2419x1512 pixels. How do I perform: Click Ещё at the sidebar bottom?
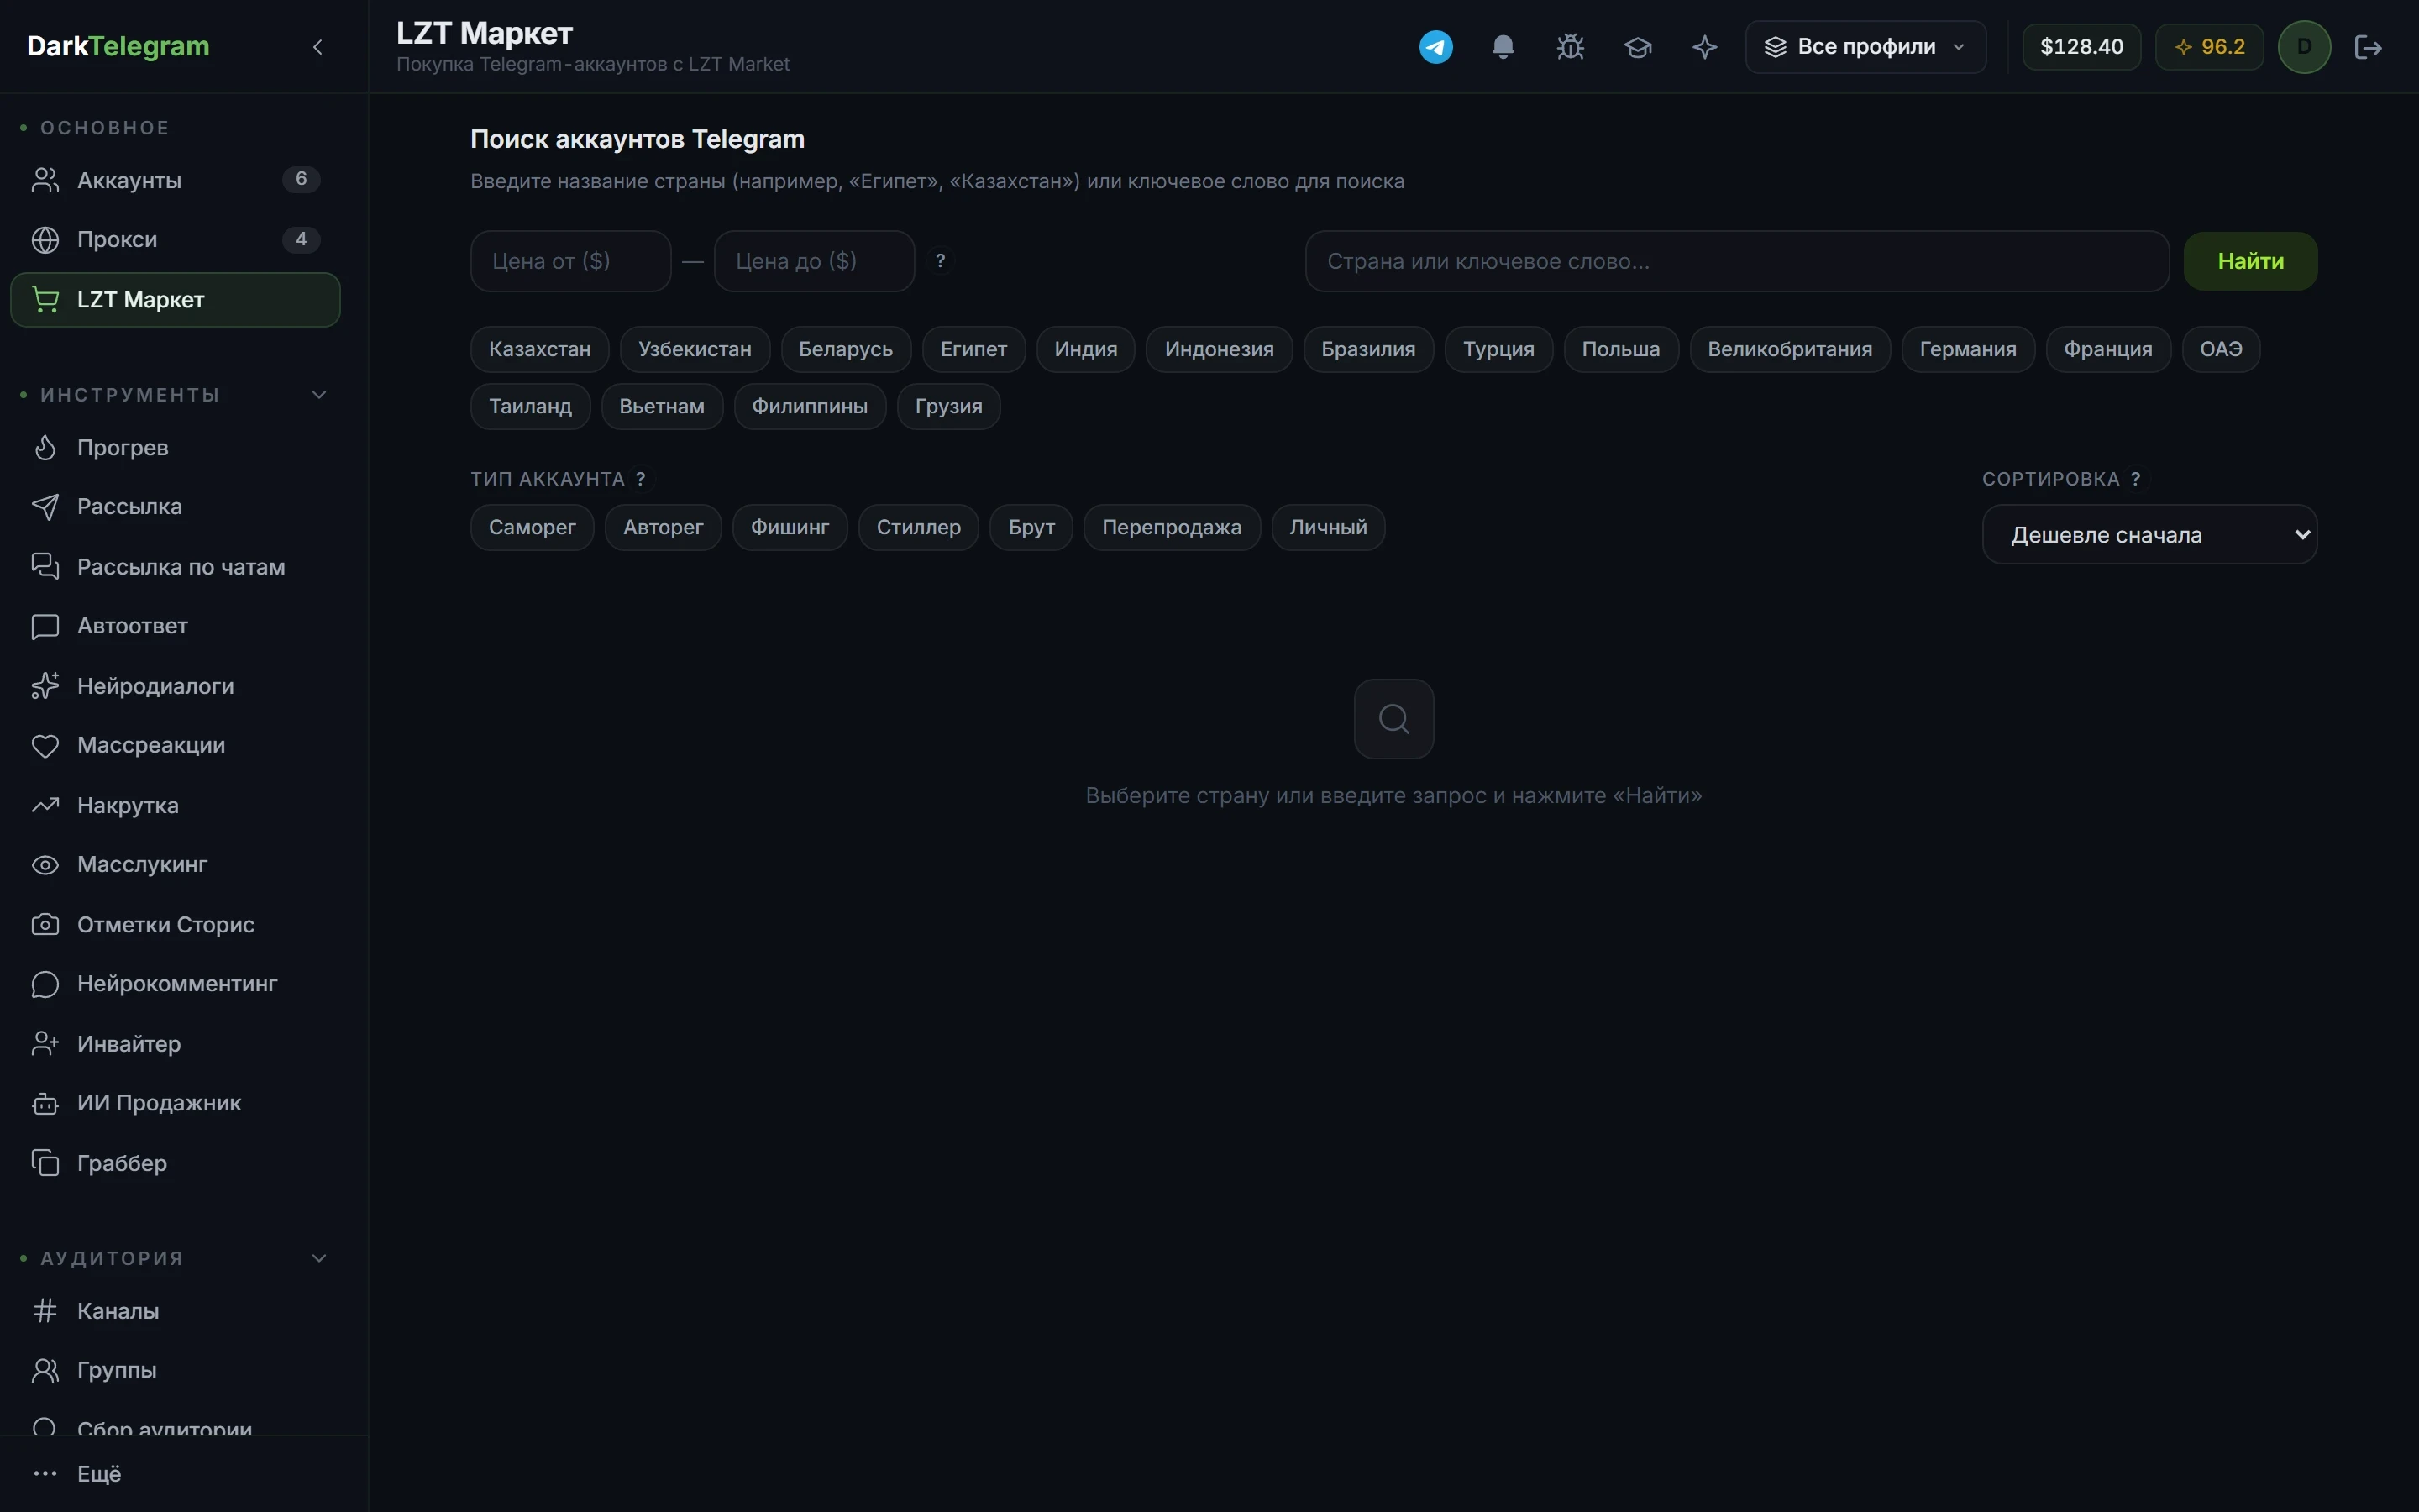175,1474
